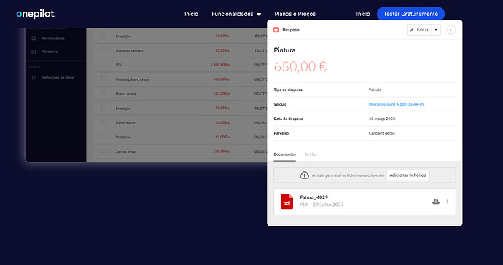Image resolution: width=503 pixels, height=265 pixels.
Task: Switch to the Tarefas tab
Action: [x=311, y=154]
